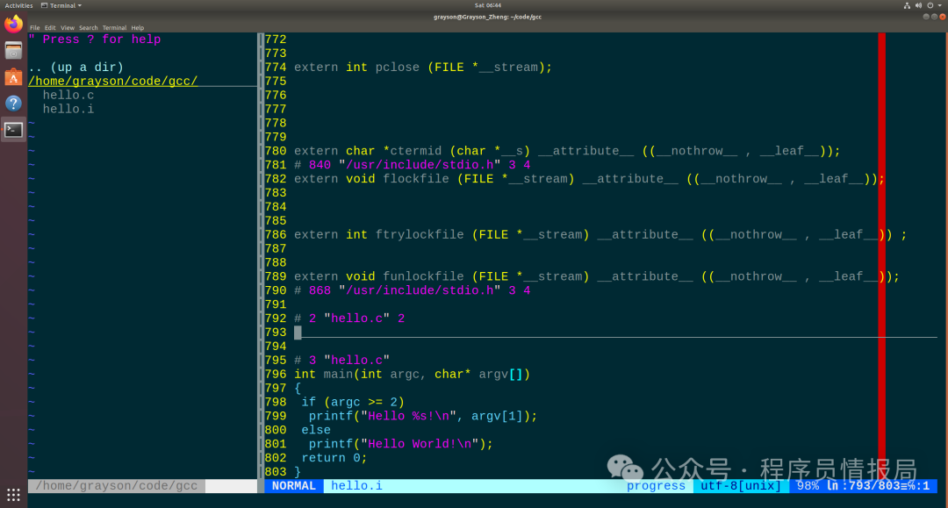Screen dimensions: 948x508
Task: Open the Search menu
Action: click(x=89, y=28)
